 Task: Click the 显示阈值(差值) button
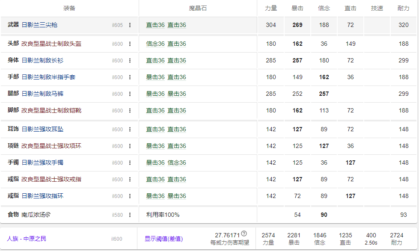tap(165, 239)
